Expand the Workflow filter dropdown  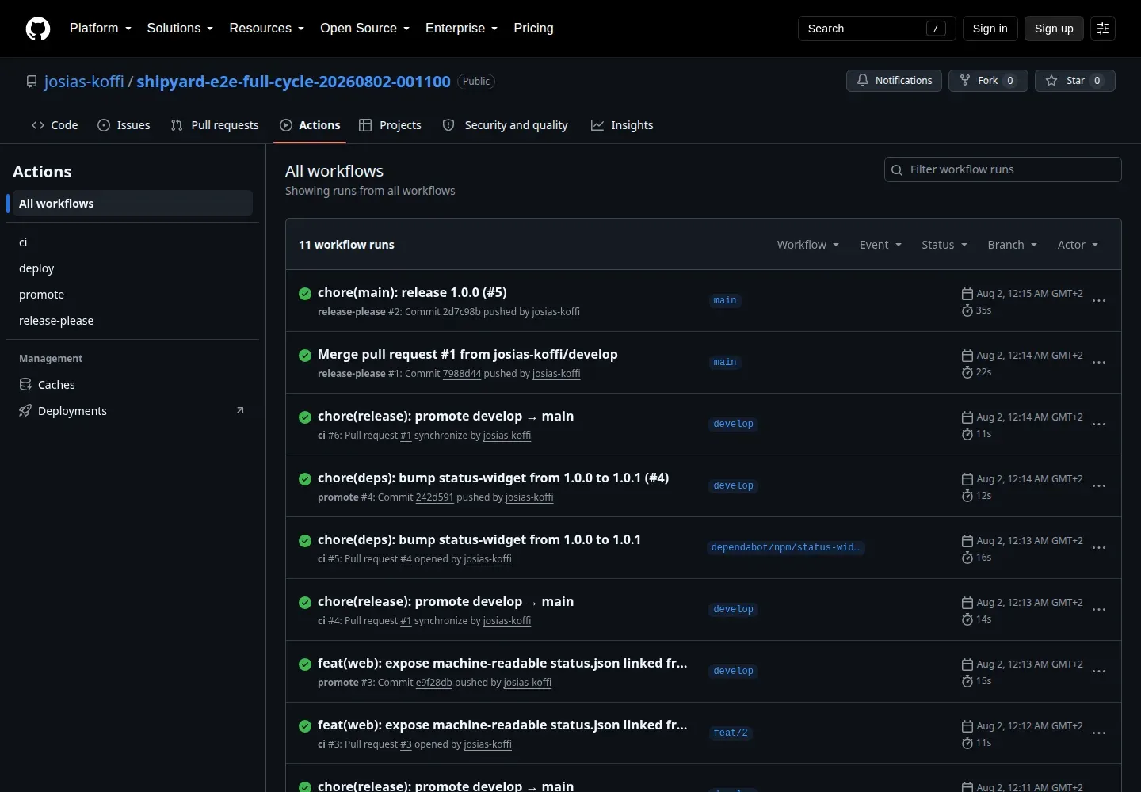tap(808, 245)
